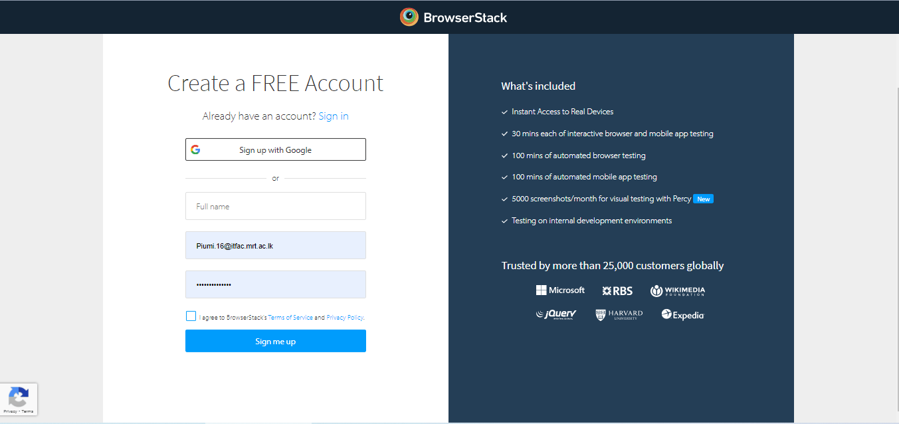
Task: Click the Wikimedia Foundation logo
Action: (x=677, y=291)
